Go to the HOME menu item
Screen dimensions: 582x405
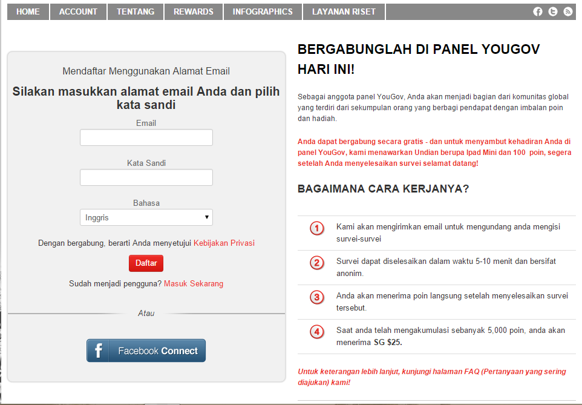(x=28, y=12)
